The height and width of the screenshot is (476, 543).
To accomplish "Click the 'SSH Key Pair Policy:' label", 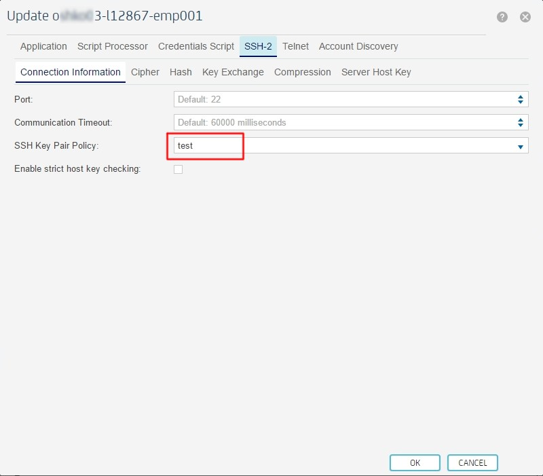I will pos(56,145).
